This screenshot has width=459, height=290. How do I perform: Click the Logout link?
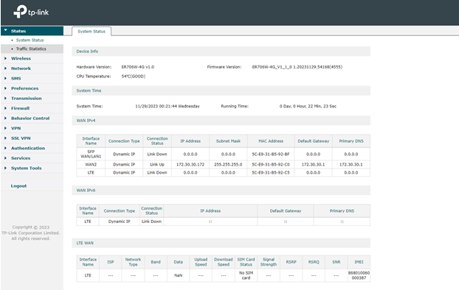point(18,185)
